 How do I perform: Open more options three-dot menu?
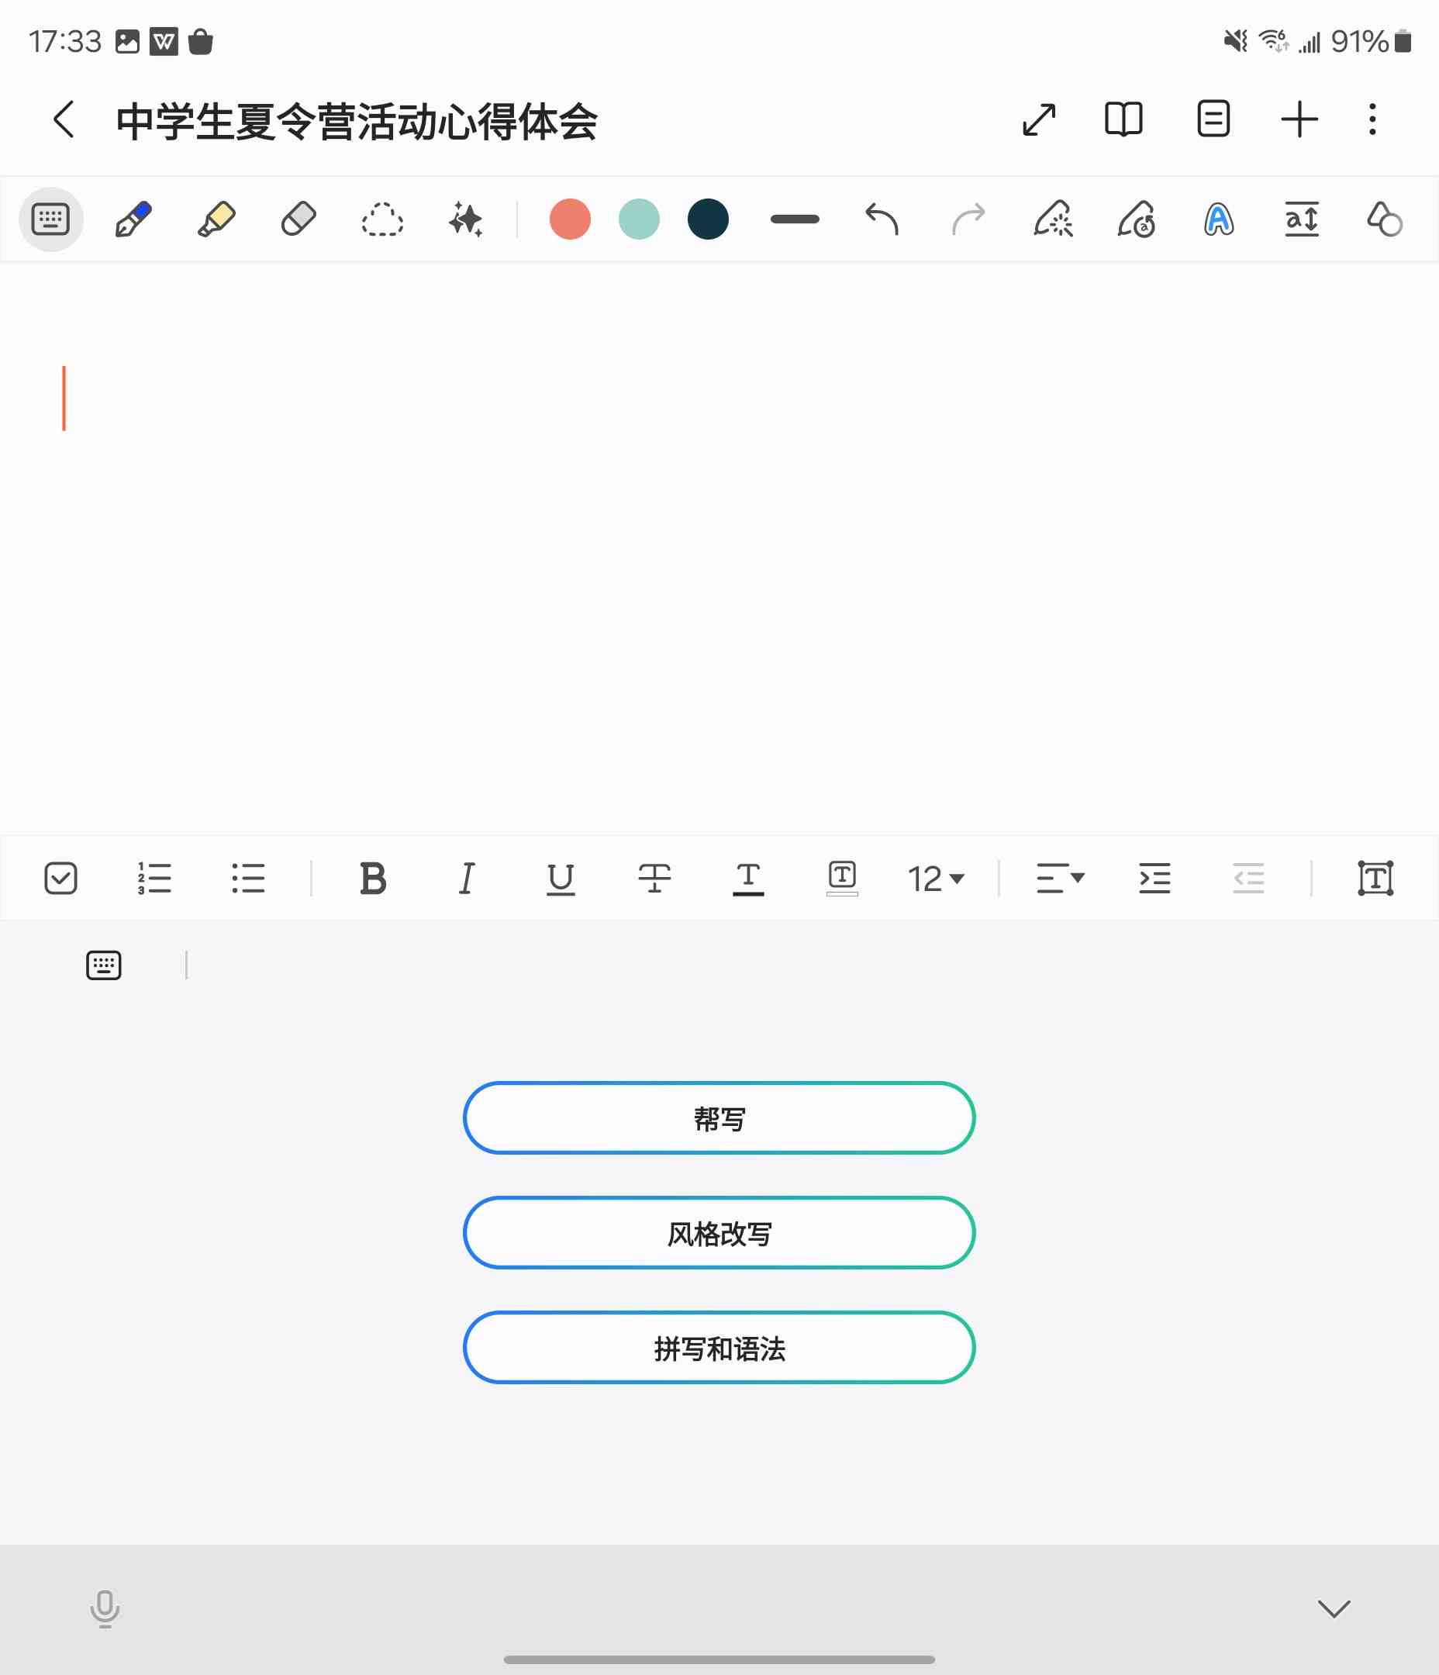[1372, 119]
